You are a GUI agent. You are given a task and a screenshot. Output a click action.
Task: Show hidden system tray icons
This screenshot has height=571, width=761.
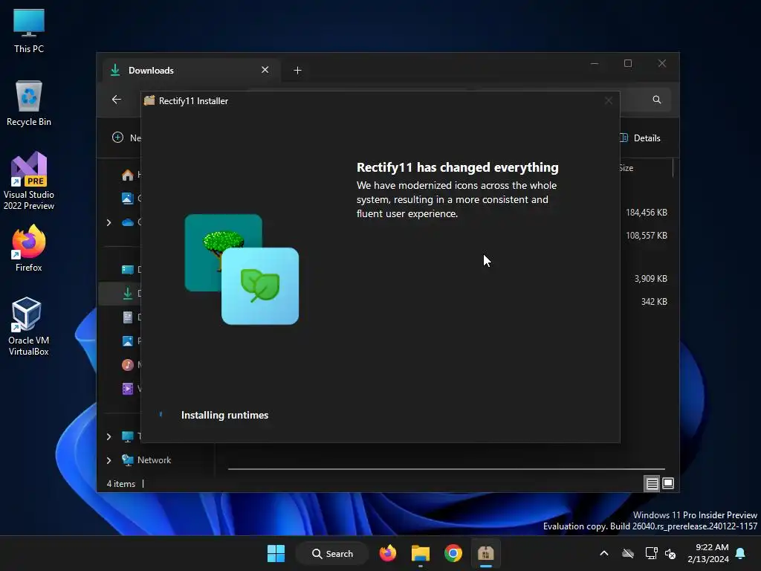[x=604, y=553]
